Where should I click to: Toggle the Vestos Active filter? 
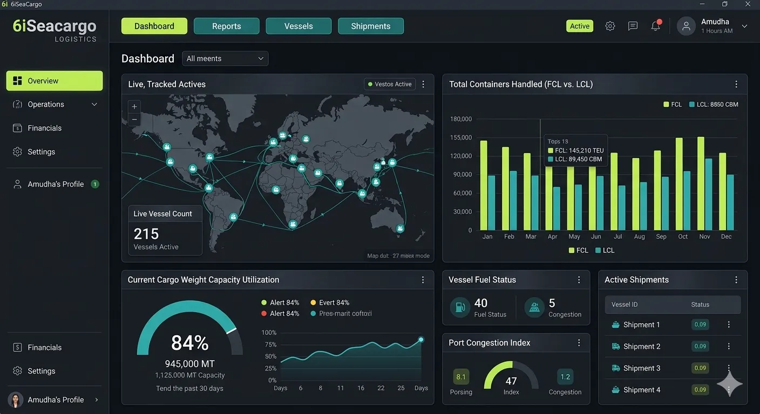click(x=390, y=84)
